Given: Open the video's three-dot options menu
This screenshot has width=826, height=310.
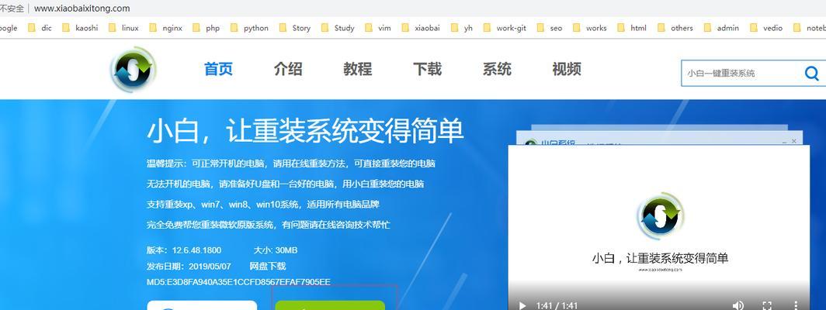Looking at the screenshot, I should [x=796, y=305].
